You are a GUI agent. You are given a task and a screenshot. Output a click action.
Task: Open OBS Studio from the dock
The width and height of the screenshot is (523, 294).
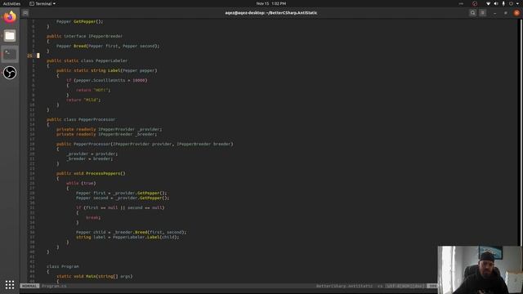click(10, 73)
